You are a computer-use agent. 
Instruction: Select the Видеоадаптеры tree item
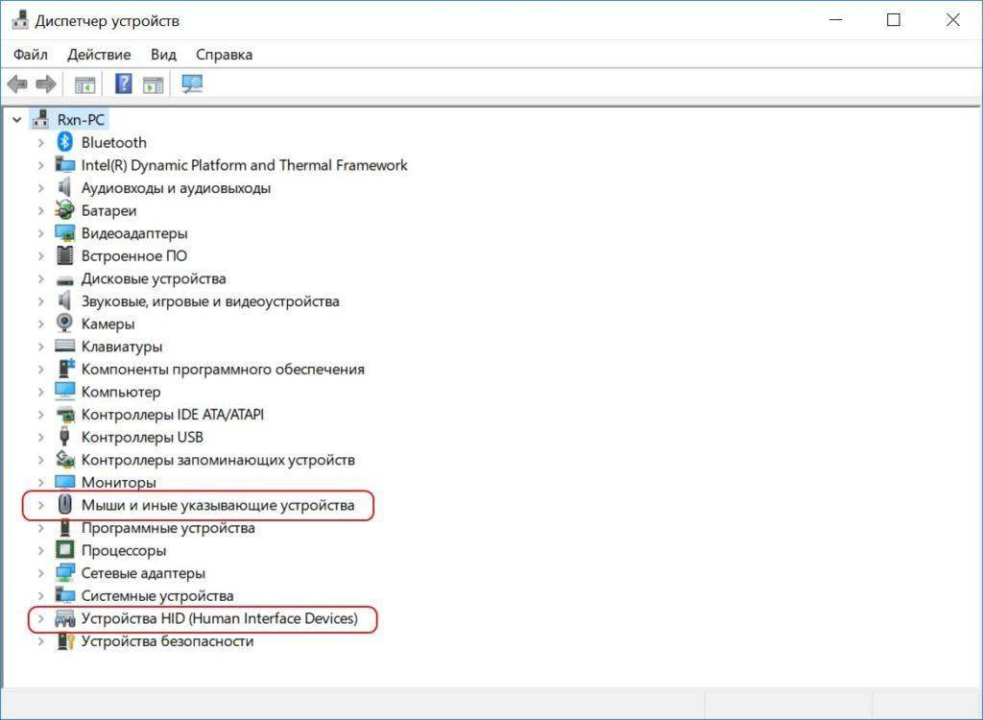(134, 233)
